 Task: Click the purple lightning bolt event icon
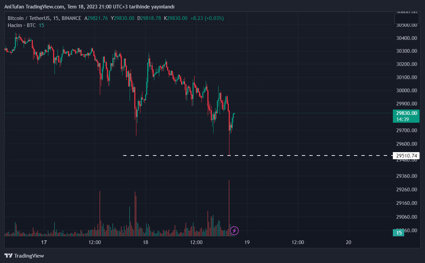(x=234, y=231)
